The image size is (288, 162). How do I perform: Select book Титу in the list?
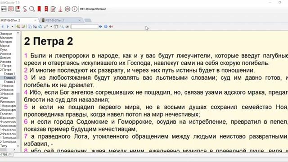[x=4, y=146]
